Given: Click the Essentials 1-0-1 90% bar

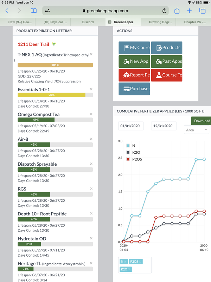Looking at the screenshot, I should tap(55, 95).
